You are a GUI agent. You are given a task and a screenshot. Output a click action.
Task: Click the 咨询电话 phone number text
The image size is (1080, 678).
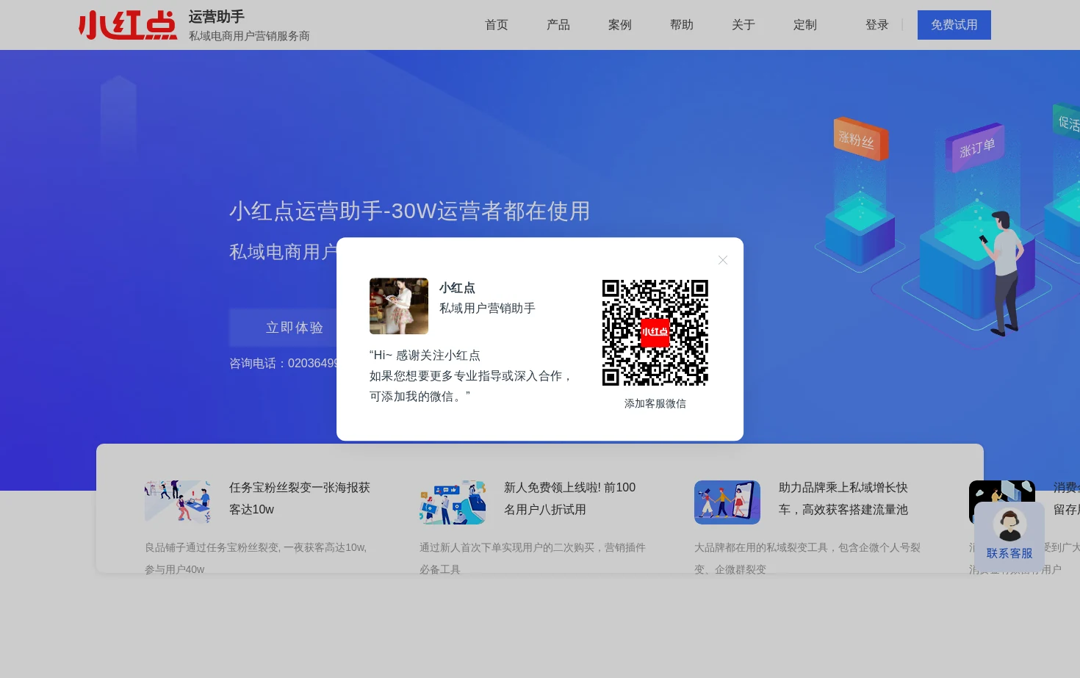click(284, 364)
